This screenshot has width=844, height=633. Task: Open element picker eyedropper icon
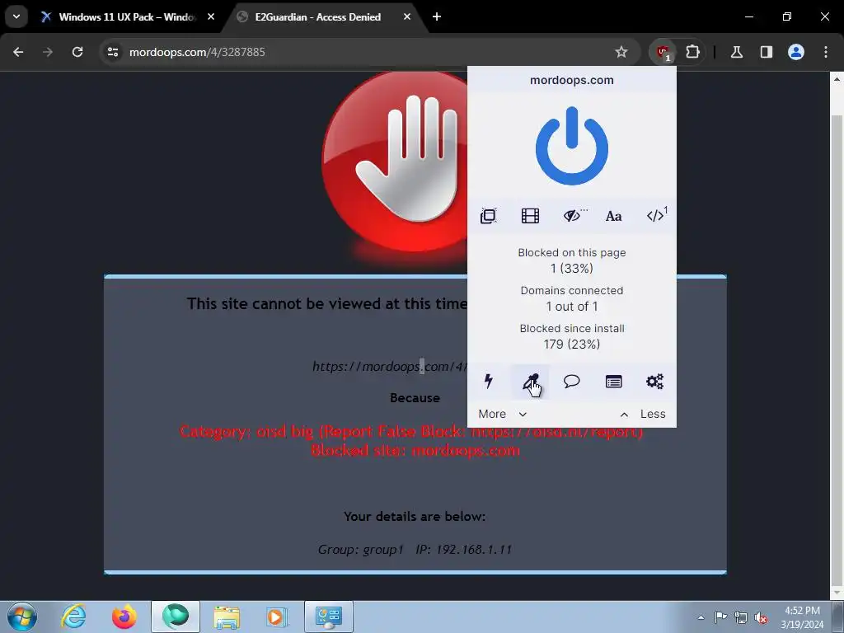(530, 382)
